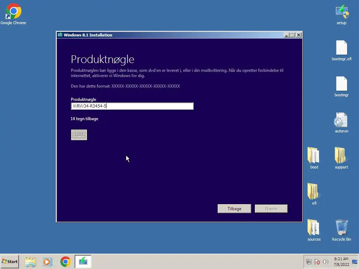Click the disabled Næste button
This screenshot has width=359, height=269.
point(271,209)
